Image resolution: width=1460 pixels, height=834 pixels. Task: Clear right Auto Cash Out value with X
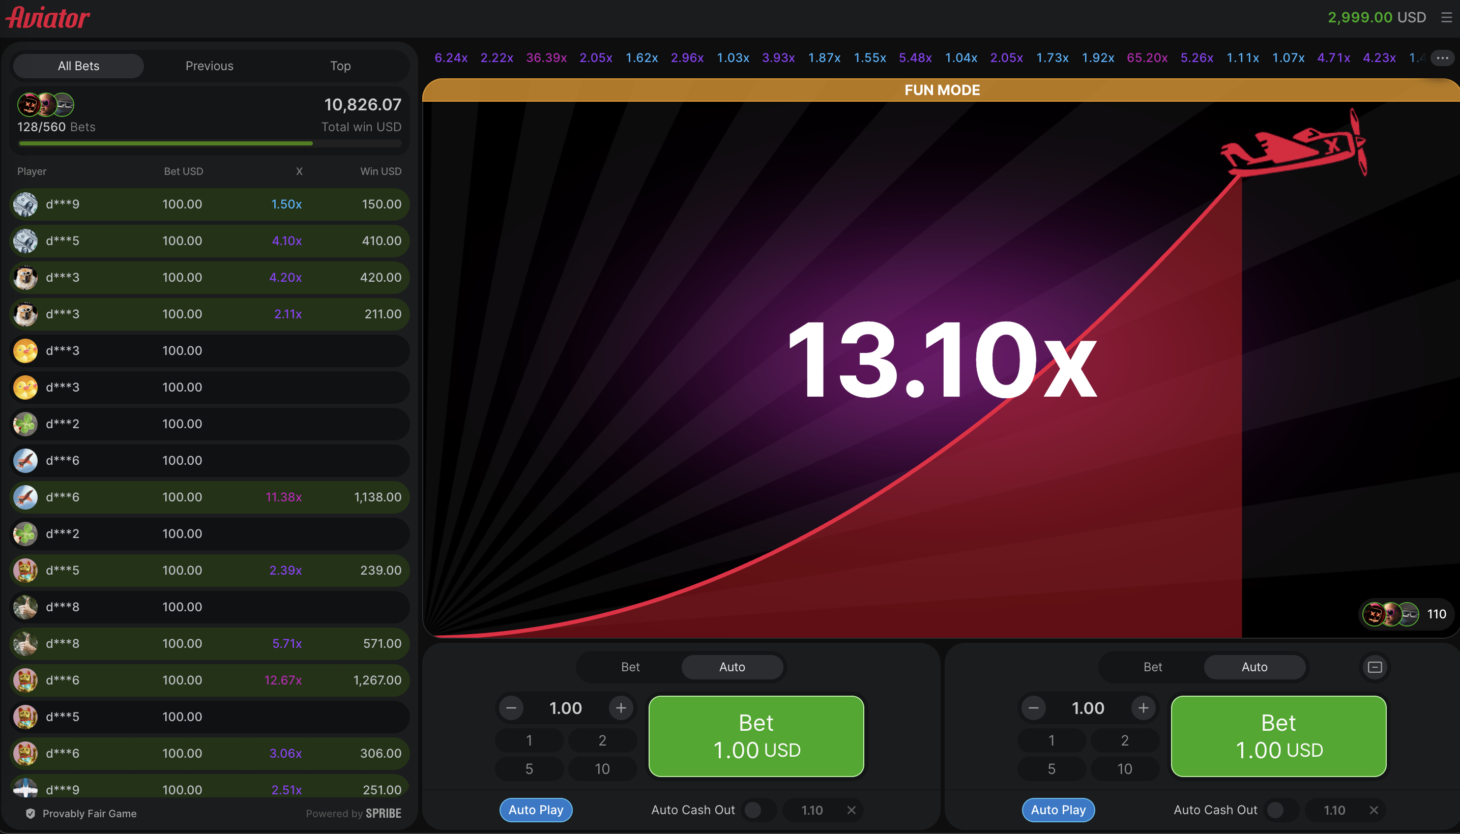pyautogui.click(x=1374, y=810)
